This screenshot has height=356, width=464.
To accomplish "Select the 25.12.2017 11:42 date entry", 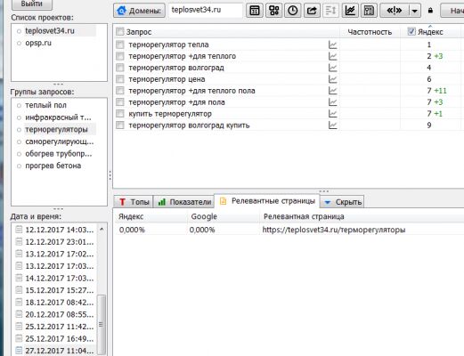I will 55,327.
